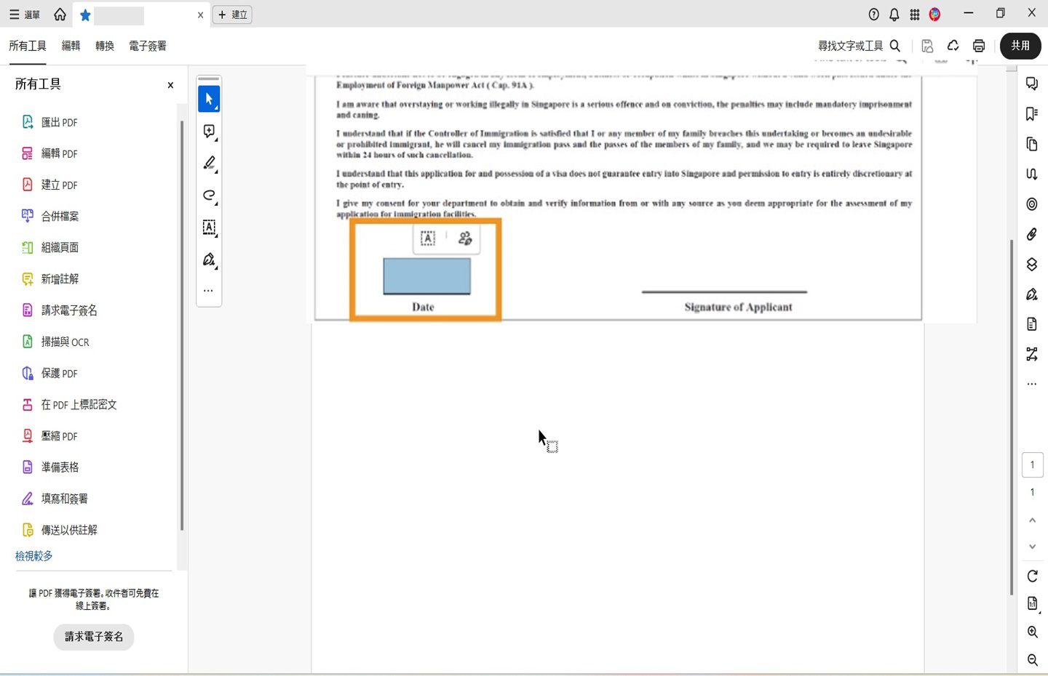The image size is (1048, 676).
Task: Zoom out with the magnifier minus
Action: click(x=1032, y=660)
